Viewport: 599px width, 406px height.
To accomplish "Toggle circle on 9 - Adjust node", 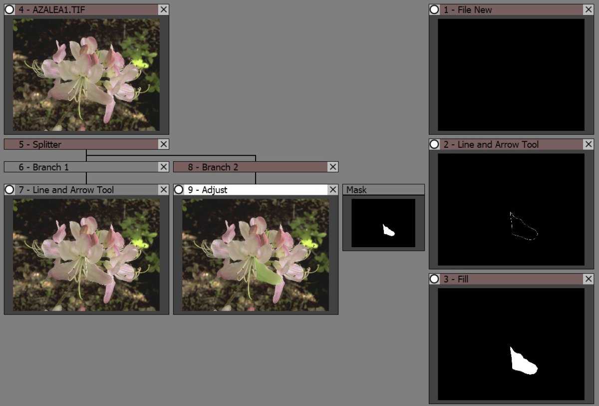I will pos(179,190).
